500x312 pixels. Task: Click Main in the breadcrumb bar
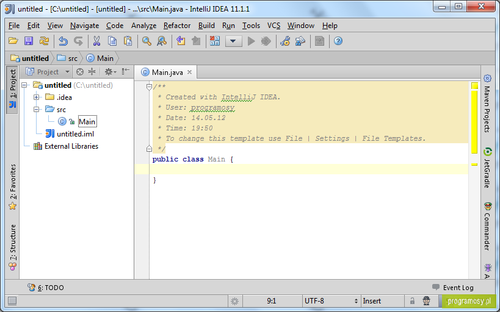(x=100, y=58)
